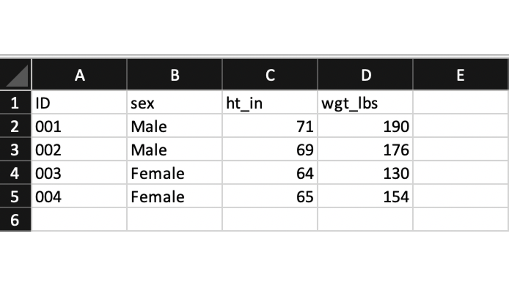Select column C header
Screen dimensions: 509x286
270,75
